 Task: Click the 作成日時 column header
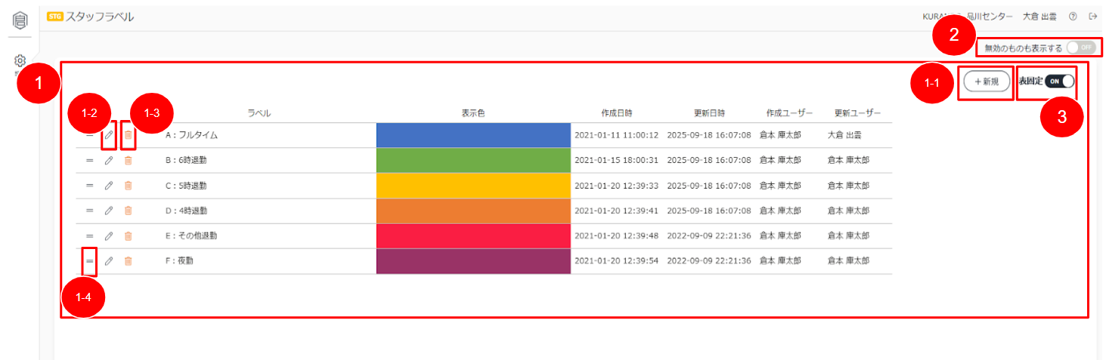tap(616, 113)
